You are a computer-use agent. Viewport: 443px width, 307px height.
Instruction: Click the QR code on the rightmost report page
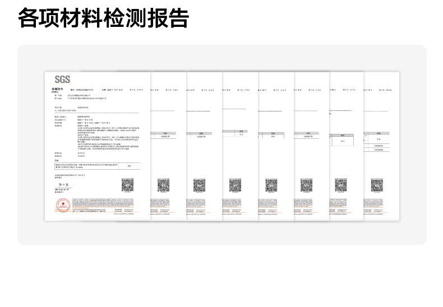pyautogui.click(x=377, y=185)
